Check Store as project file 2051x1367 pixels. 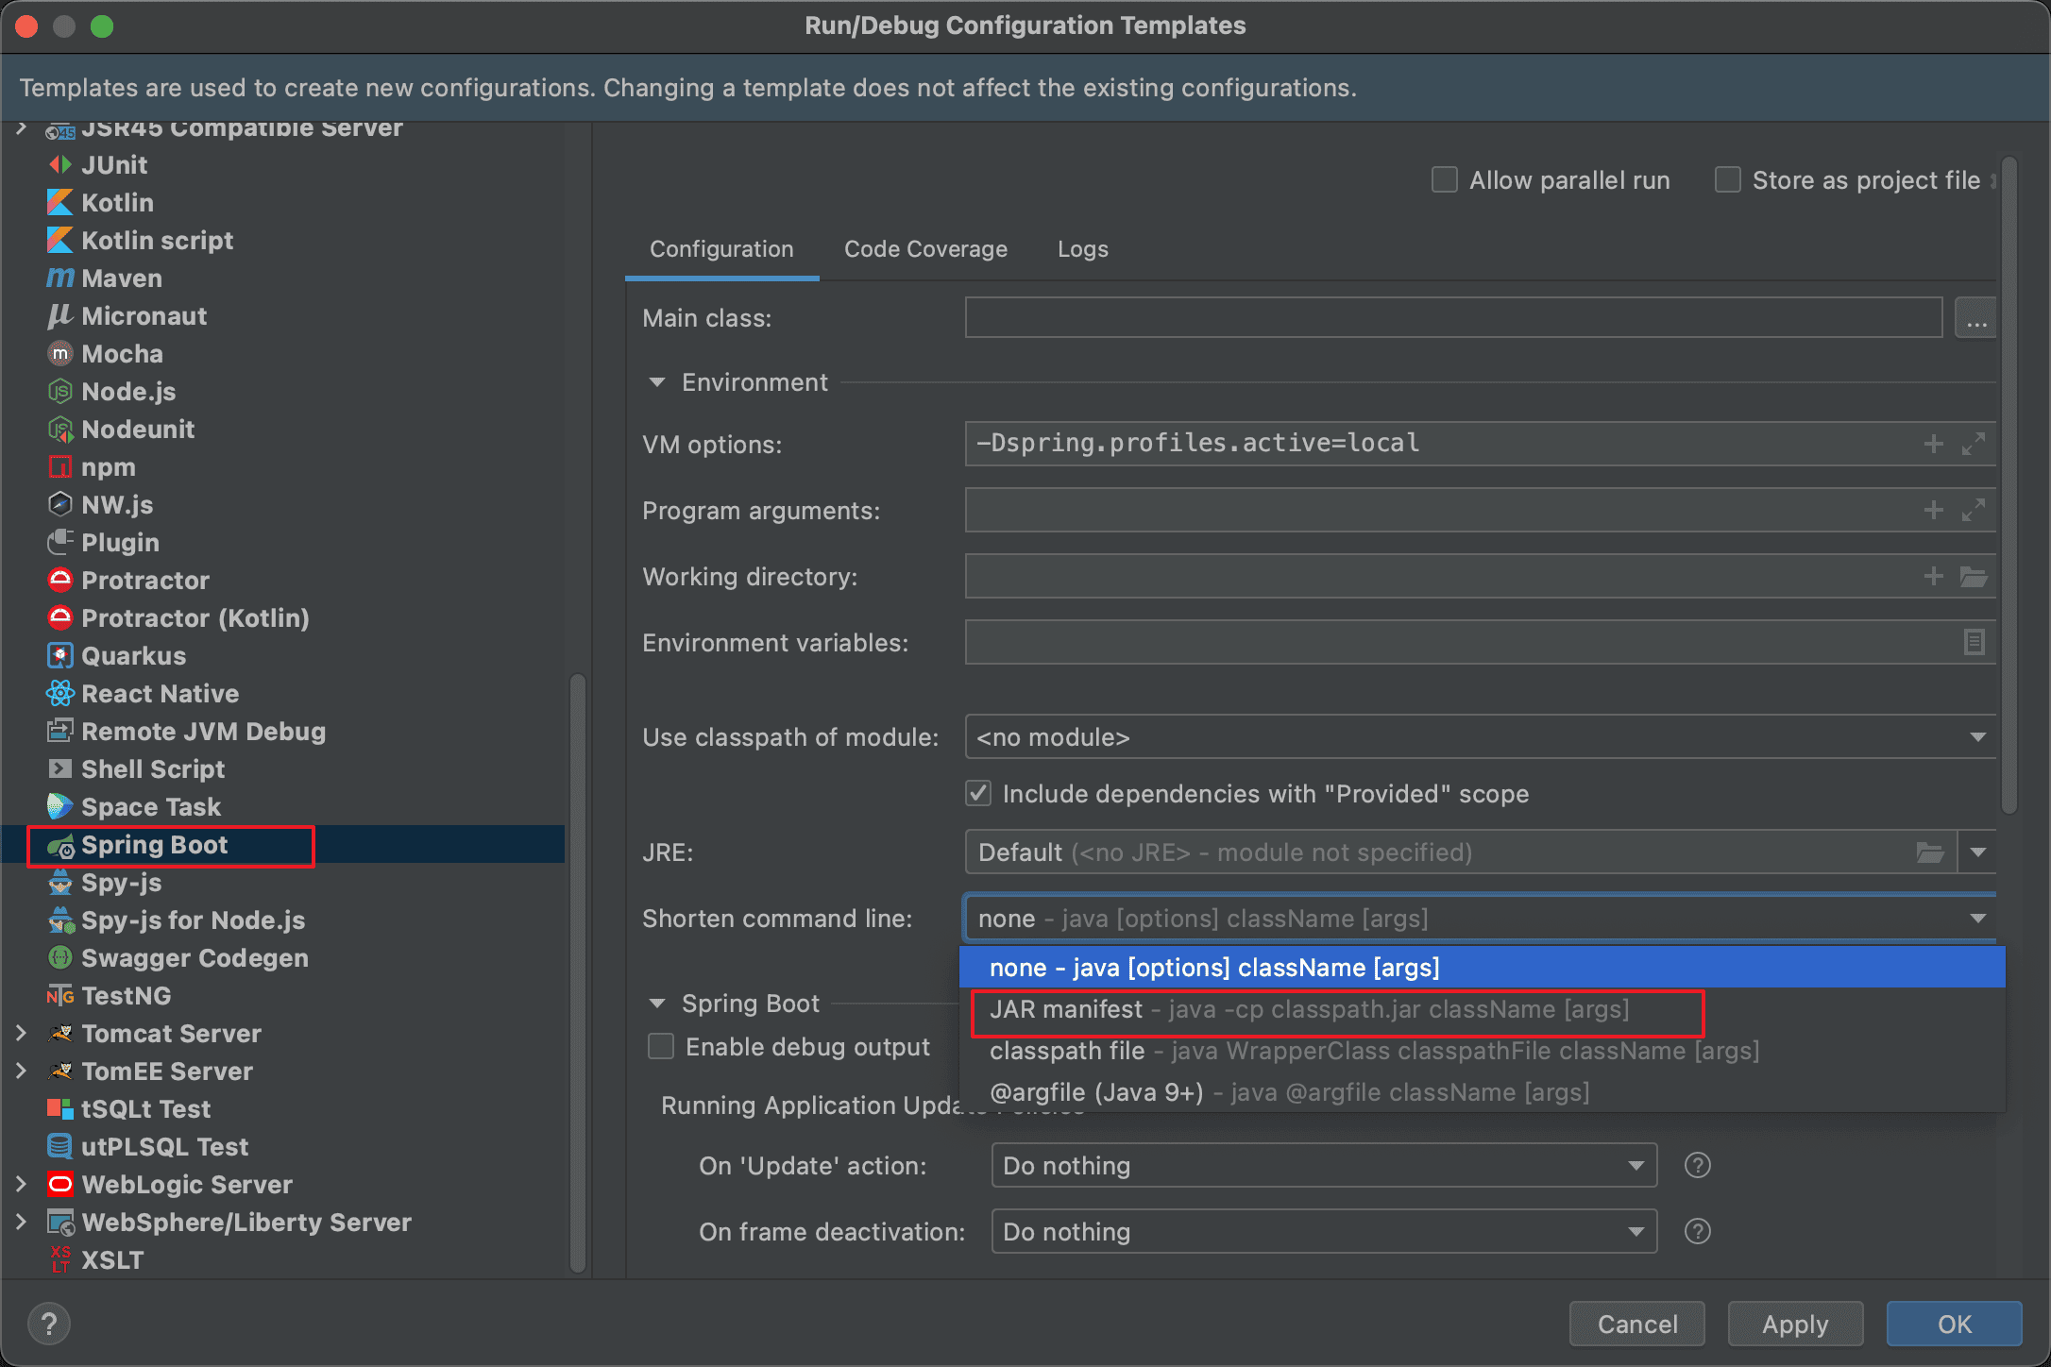click(1727, 179)
